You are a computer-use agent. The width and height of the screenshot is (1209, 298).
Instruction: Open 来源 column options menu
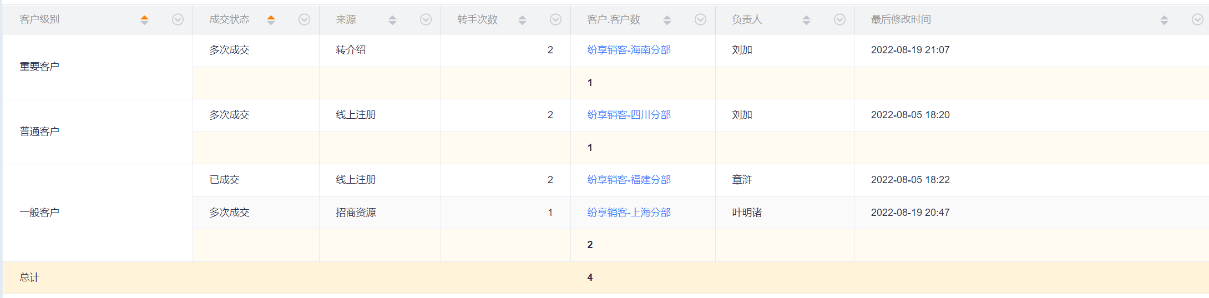coord(426,19)
